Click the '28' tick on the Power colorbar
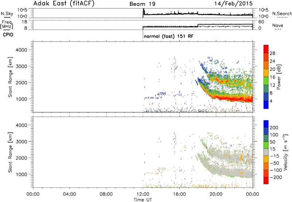This screenshot has width=292, height=202. tap(272, 53)
